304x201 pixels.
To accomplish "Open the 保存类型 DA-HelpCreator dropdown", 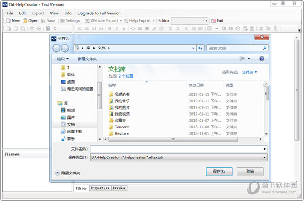I will coord(179,157).
